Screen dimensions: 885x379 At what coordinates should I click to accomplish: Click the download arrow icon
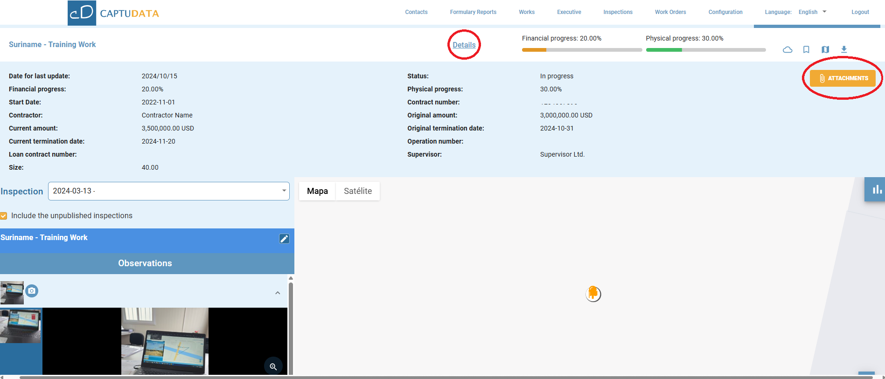point(844,49)
